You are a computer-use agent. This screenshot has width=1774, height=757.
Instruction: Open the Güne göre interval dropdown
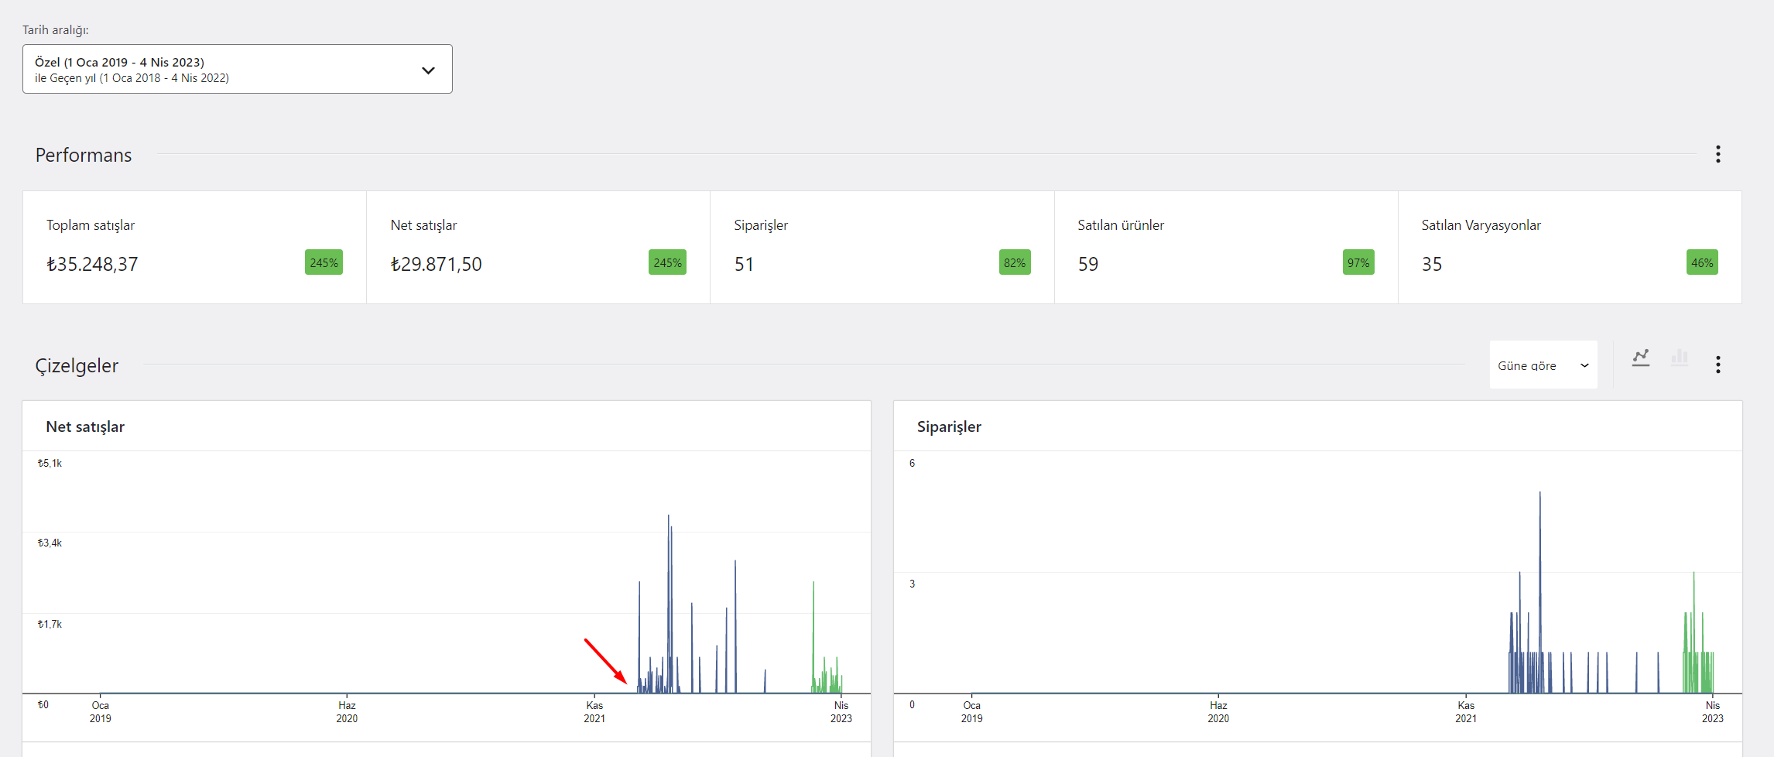1543,365
